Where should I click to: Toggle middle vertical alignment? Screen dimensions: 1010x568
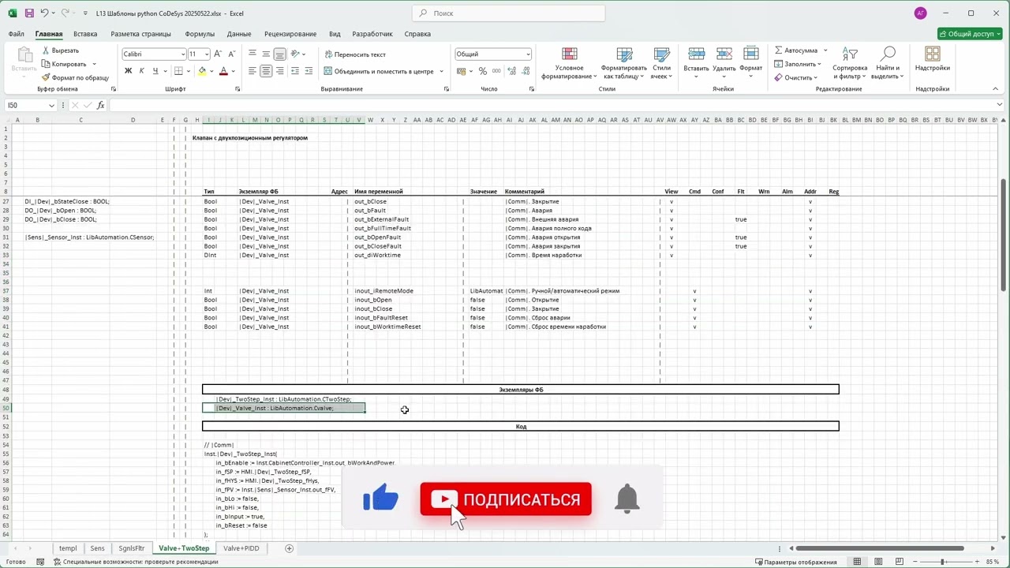pyautogui.click(x=266, y=54)
